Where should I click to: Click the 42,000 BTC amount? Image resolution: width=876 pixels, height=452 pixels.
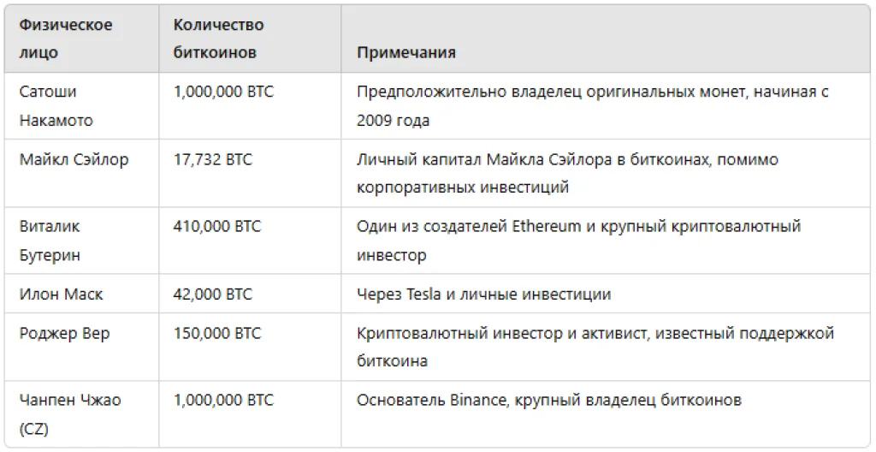click(213, 294)
